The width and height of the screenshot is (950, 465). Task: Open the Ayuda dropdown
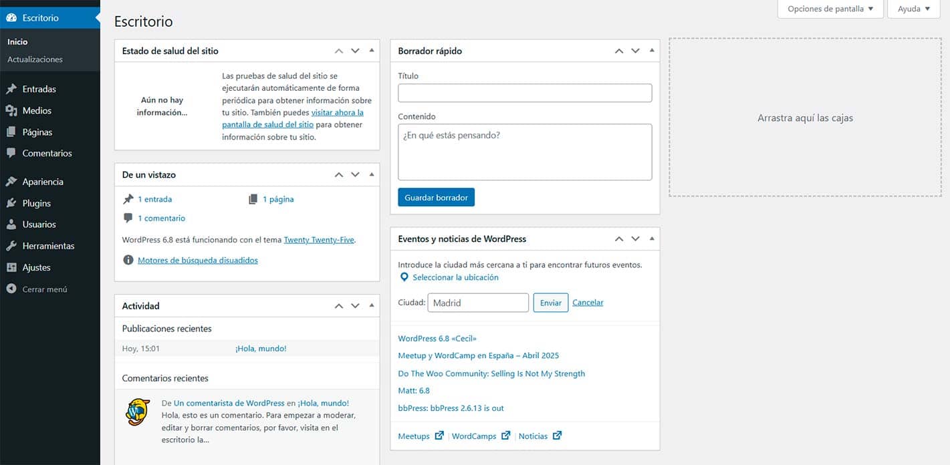pyautogui.click(x=914, y=9)
